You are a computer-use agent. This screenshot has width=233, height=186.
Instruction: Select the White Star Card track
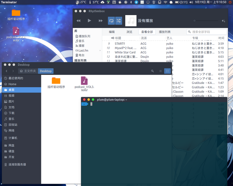(x=165, y=52)
